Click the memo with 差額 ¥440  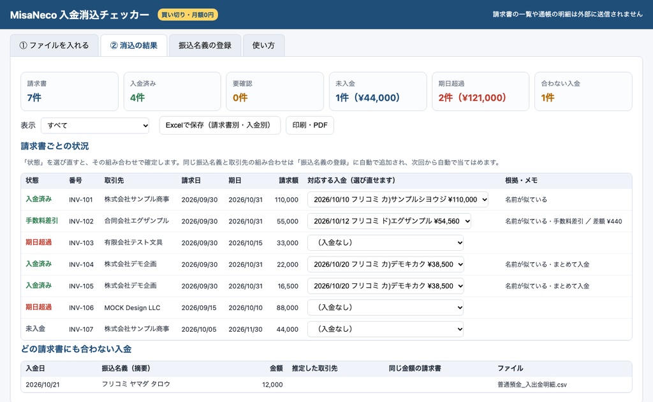pos(564,221)
